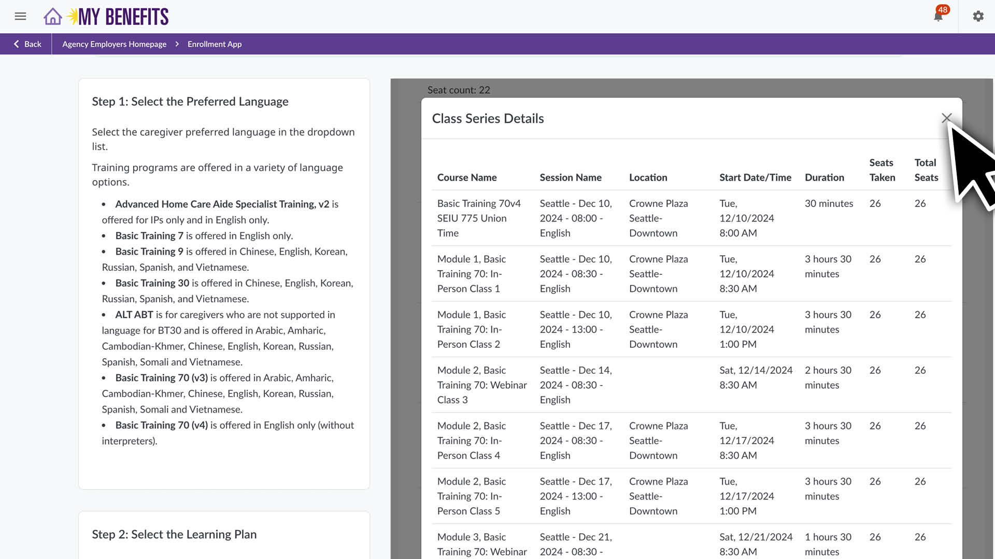This screenshot has height=559, width=995.
Task: Open the hamburger navigation menu
Action: pyautogui.click(x=20, y=17)
